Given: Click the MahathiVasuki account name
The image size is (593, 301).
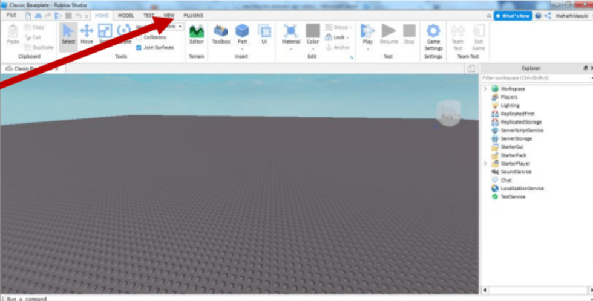Looking at the screenshot, I should [x=572, y=16].
